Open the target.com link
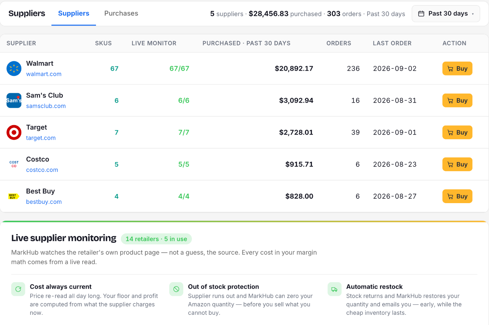 41,138
